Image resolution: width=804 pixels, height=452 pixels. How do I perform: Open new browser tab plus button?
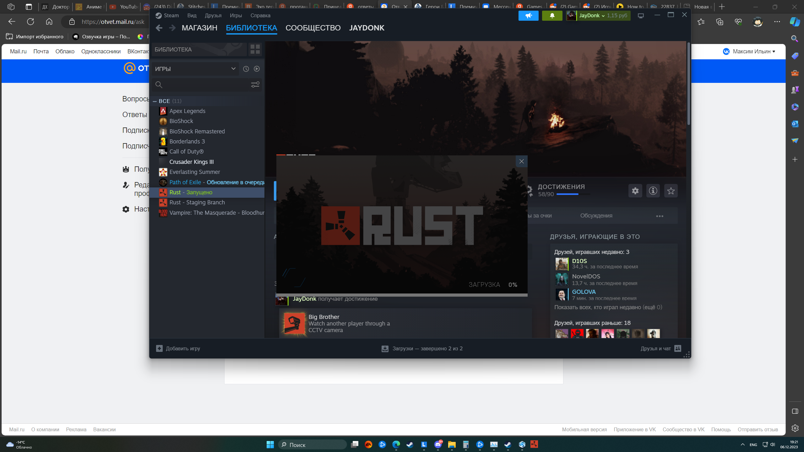[x=722, y=7]
